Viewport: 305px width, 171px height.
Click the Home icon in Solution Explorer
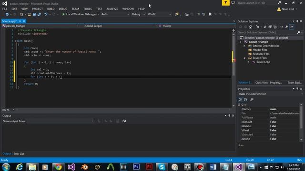coord(251,27)
